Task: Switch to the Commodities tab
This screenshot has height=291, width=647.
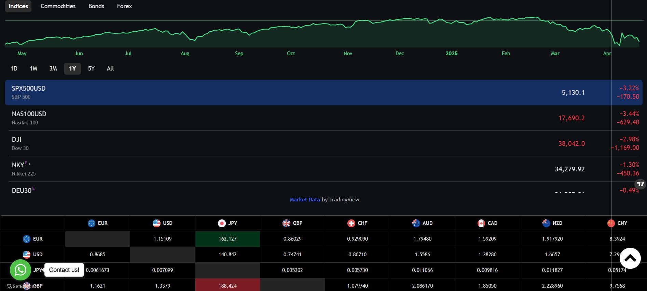Action: (x=58, y=6)
